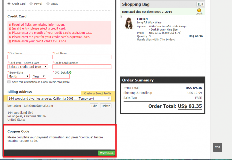Screen dimensions: 232x160
Task: Click the Sales Tax FREE value
Action: (x=198, y=98)
